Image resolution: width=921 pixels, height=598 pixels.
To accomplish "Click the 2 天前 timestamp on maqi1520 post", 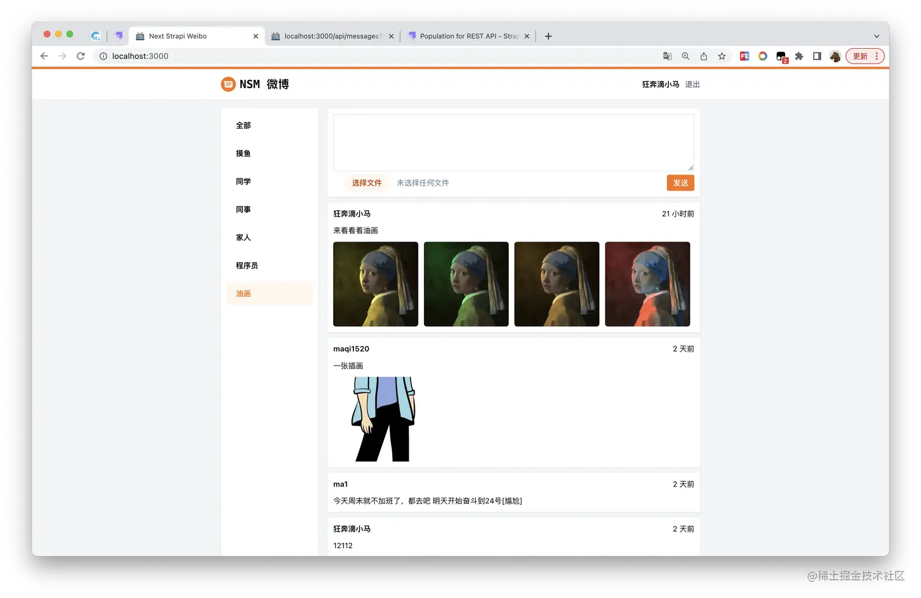I will tap(683, 349).
